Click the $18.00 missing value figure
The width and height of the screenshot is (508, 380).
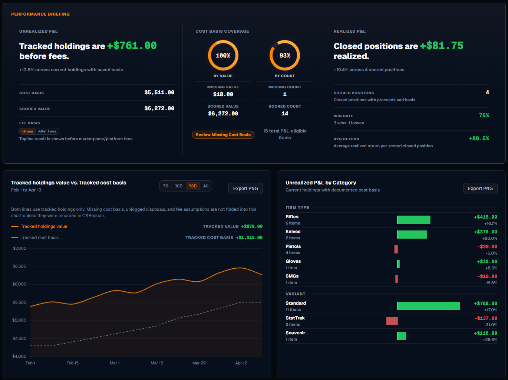coord(223,94)
